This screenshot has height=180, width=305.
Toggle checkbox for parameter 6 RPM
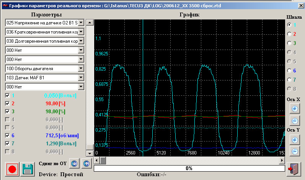(x=8, y=135)
